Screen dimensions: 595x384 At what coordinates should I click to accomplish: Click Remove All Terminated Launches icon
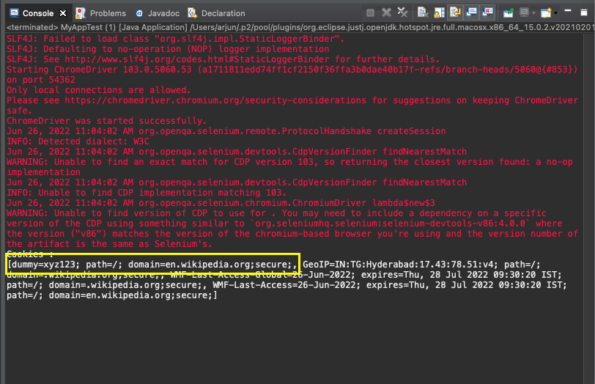(402, 12)
